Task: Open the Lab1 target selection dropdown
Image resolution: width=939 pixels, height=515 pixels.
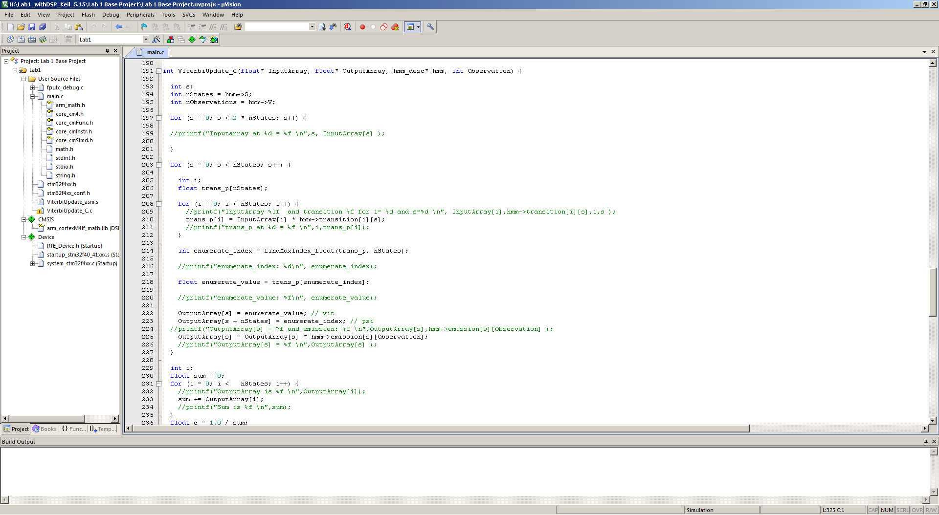Action: [x=145, y=40]
